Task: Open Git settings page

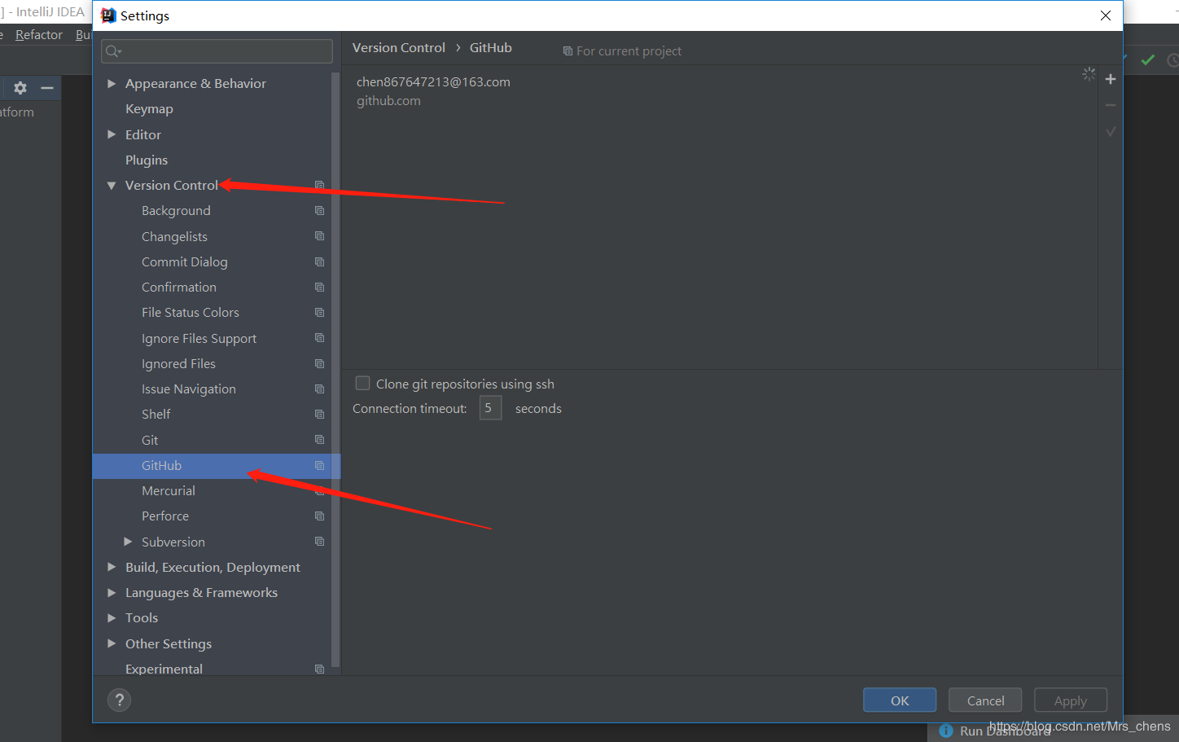Action: [150, 440]
